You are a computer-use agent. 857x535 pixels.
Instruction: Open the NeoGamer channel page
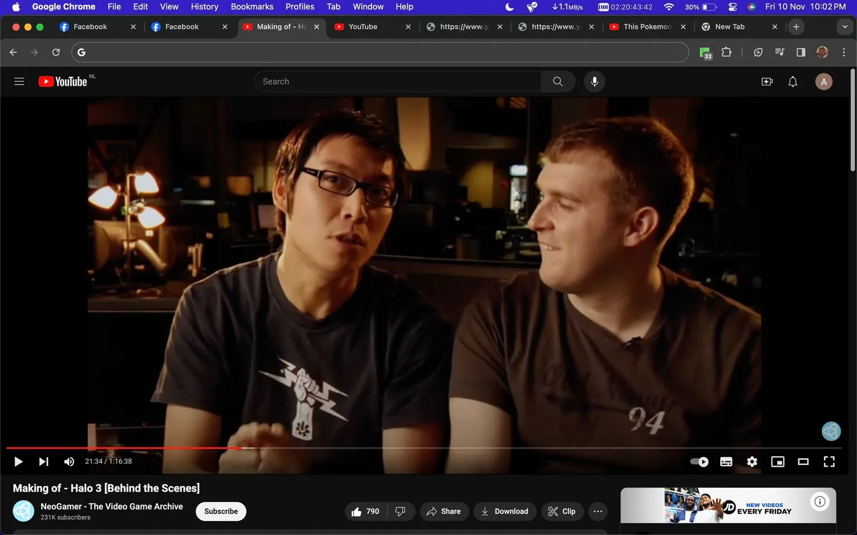click(112, 507)
